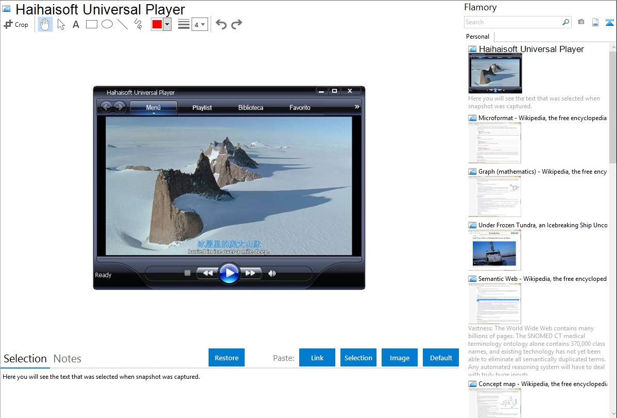This screenshot has height=418, width=617.
Task: Paste as Image button
Action: pos(399,358)
